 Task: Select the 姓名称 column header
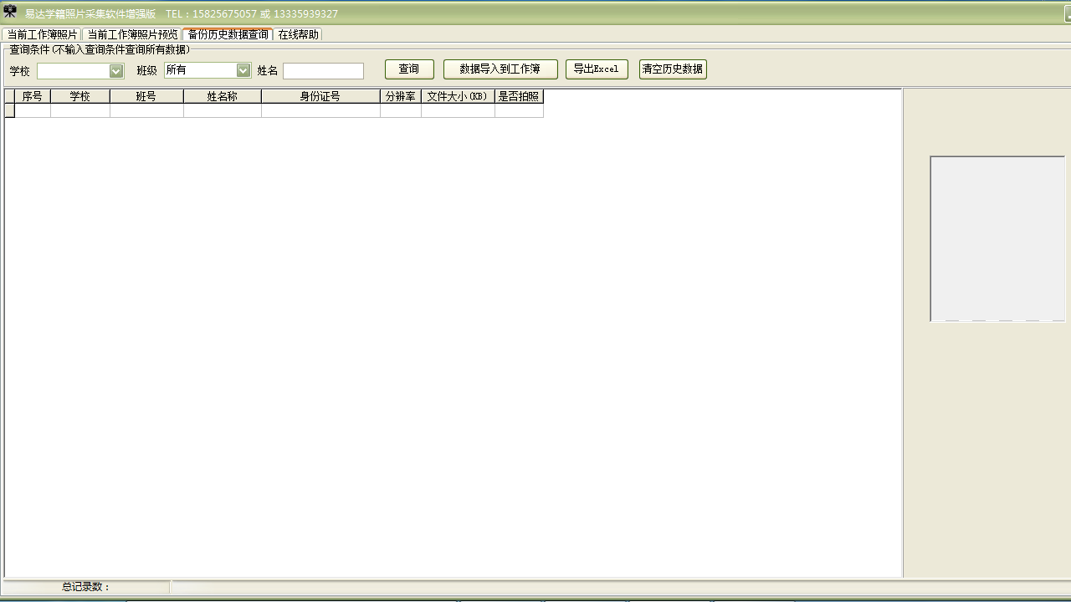[222, 97]
